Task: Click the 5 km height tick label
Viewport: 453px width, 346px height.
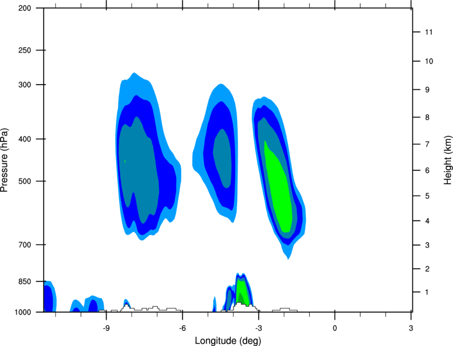Action: point(427,196)
